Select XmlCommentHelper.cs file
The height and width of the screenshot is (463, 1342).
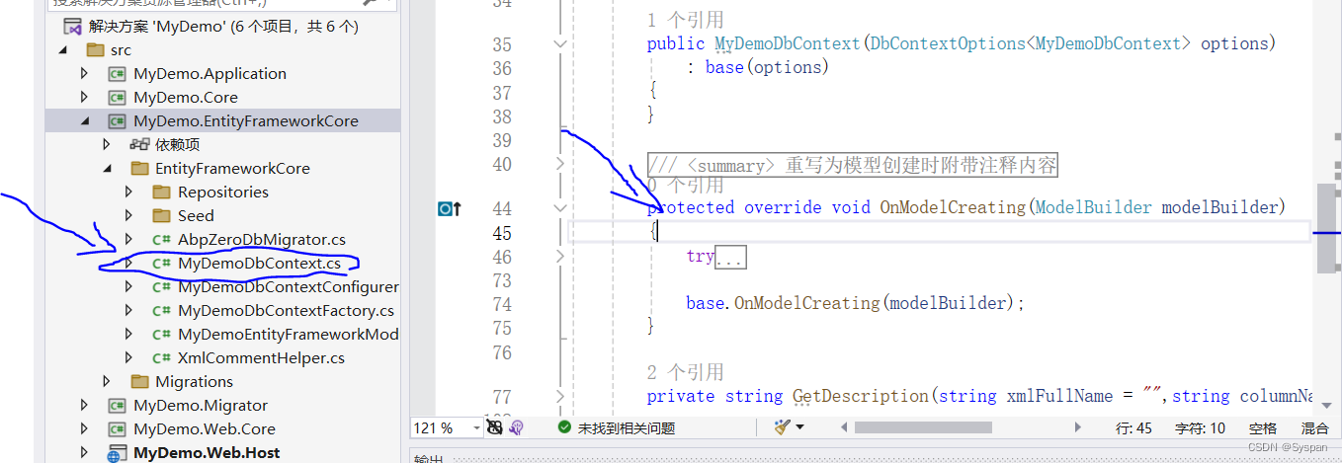(x=261, y=357)
